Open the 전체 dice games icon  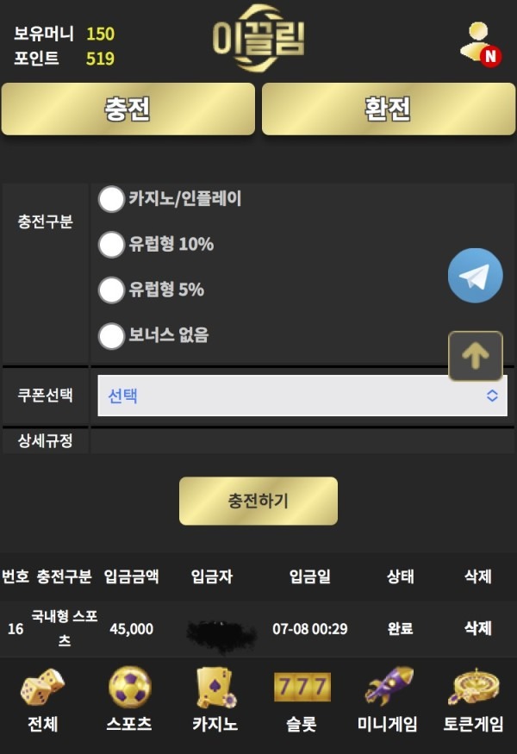pos(40,689)
